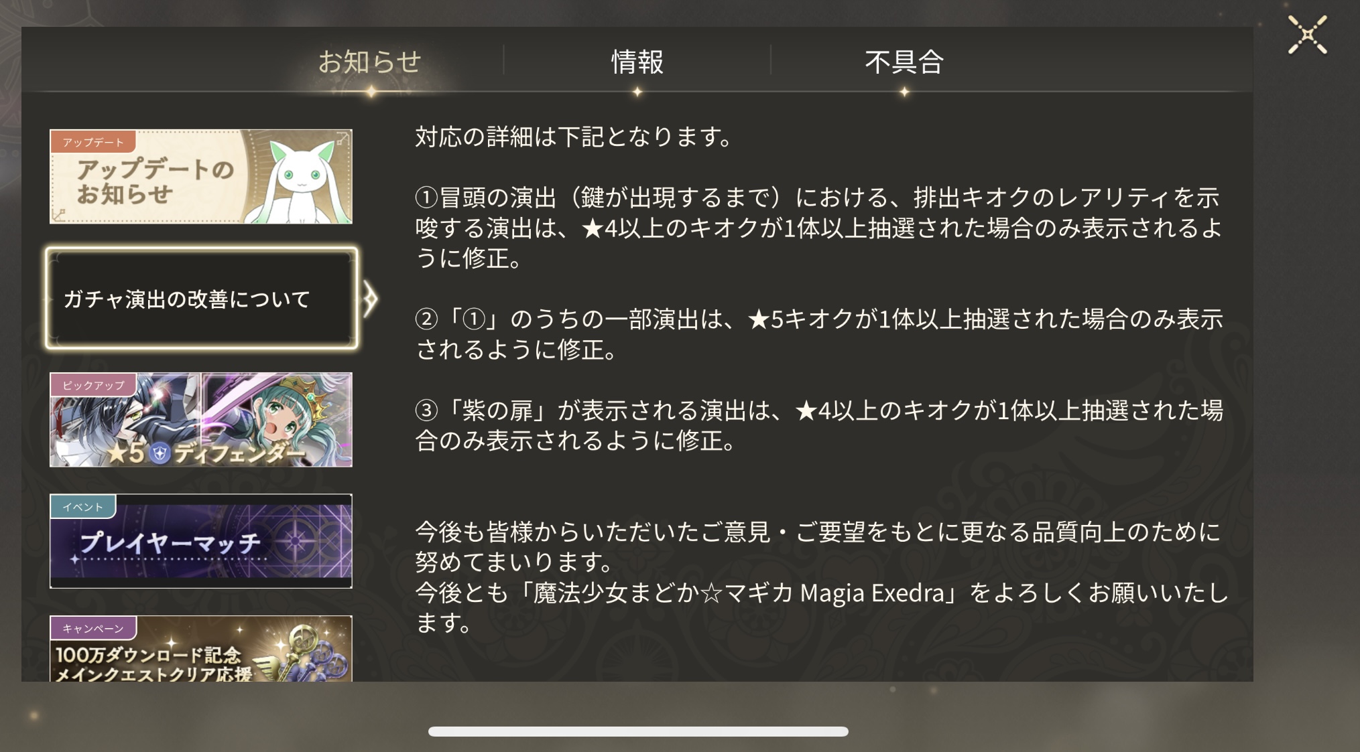Open the ★5 ディフェンダー pickup banner
This screenshot has width=1360, height=752.
(x=201, y=420)
